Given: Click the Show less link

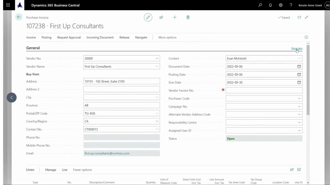Looking at the screenshot, I should coord(297,48).
